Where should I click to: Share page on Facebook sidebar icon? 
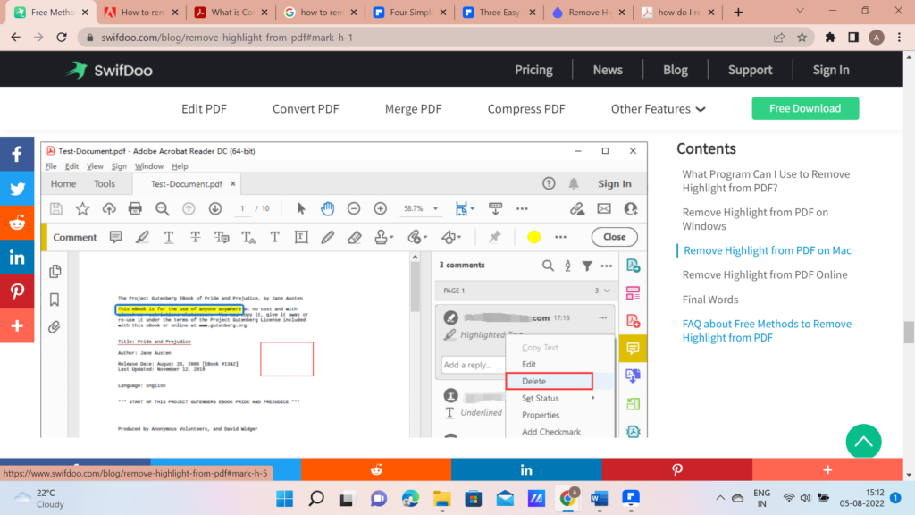coord(17,154)
